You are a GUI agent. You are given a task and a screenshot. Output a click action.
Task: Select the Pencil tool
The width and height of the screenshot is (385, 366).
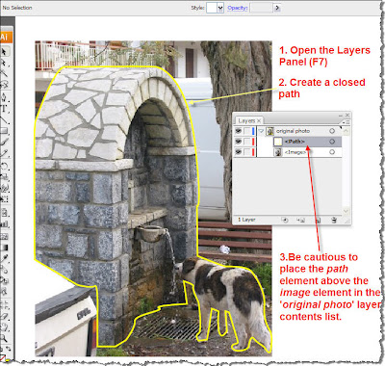[4, 153]
